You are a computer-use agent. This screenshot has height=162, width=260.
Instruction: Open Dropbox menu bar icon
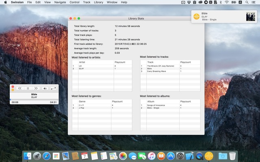(189, 2)
